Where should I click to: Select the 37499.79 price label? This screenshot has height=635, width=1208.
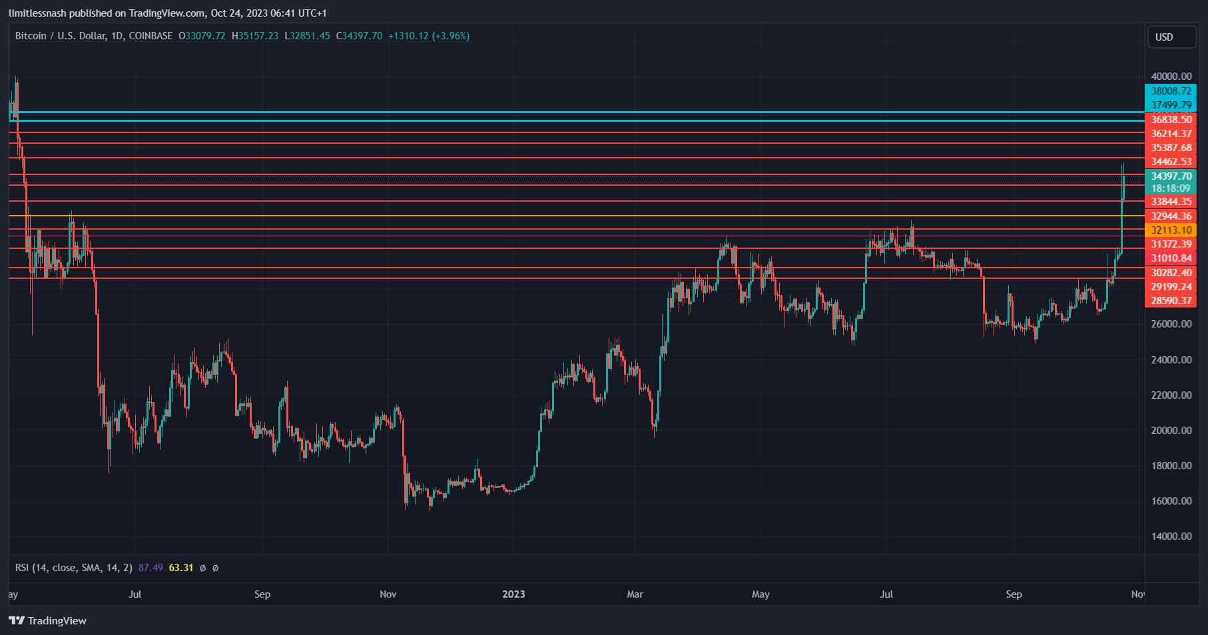1171,105
